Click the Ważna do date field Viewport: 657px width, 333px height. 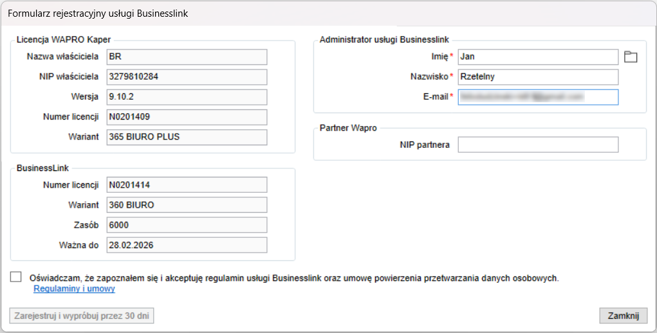click(186, 245)
